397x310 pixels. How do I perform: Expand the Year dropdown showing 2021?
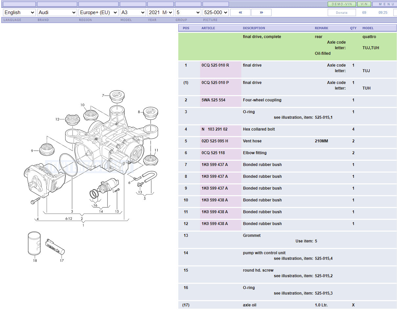(x=160, y=12)
